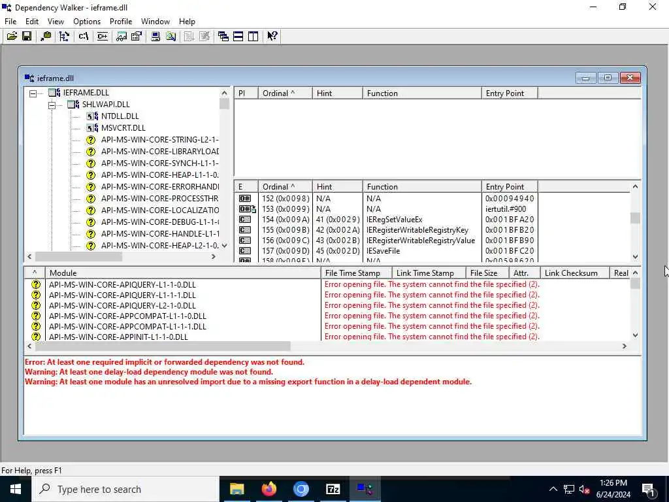Click question-mark icon beside API-MS-WIN-CORE-STRING-L2-1
The image size is (669, 502).
point(90,140)
